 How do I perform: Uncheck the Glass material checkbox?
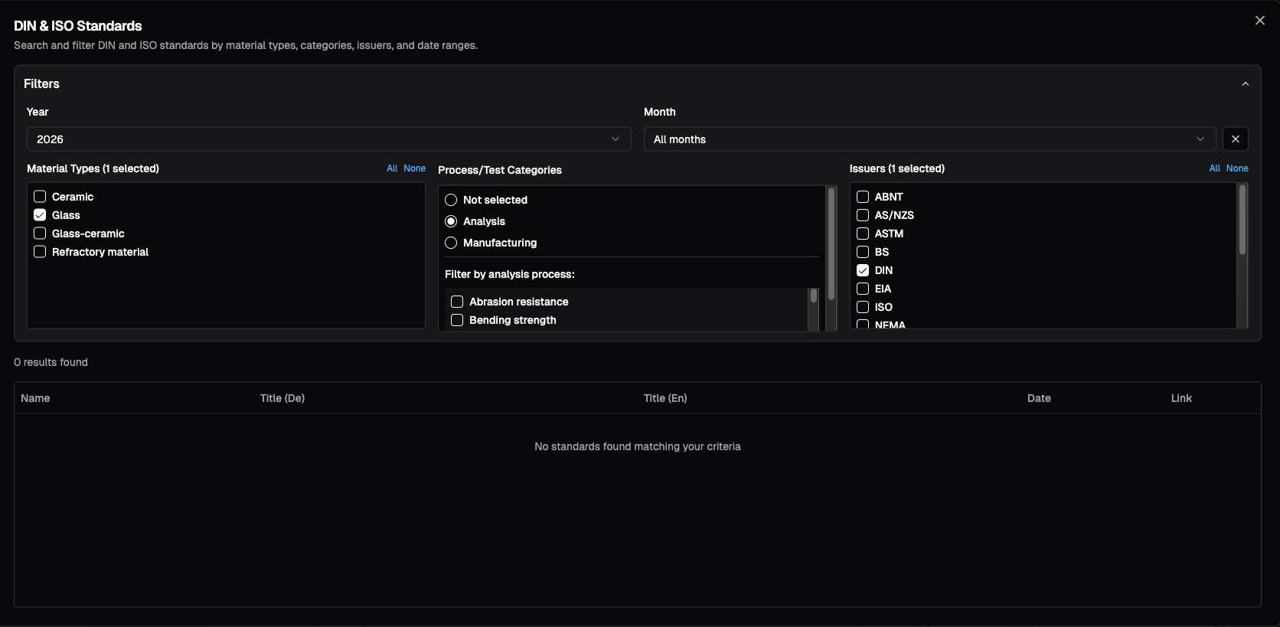(41, 215)
